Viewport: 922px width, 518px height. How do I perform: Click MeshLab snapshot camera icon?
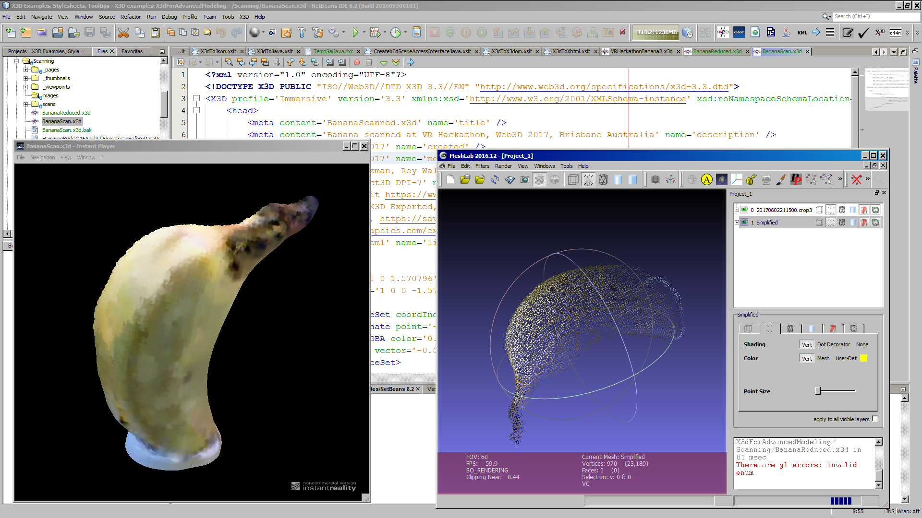(x=524, y=180)
